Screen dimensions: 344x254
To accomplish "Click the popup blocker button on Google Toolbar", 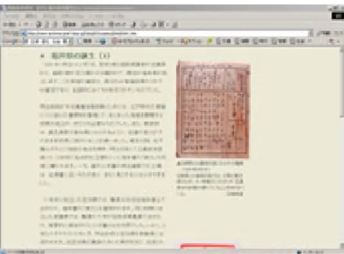I will click(131, 41).
